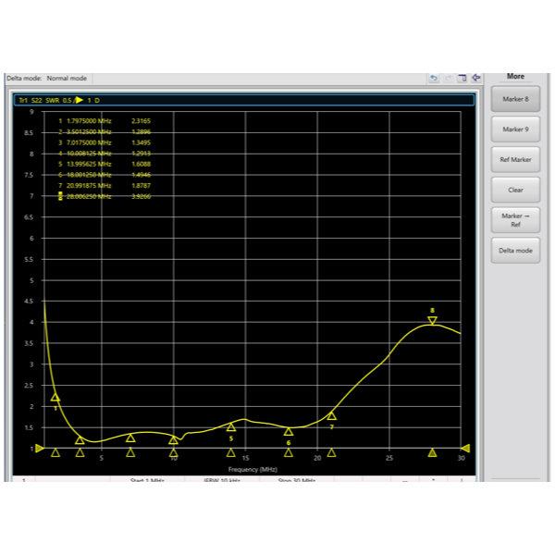555x555 pixels.
Task: Click the left reference level yellow arrow
Action: tap(40, 449)
